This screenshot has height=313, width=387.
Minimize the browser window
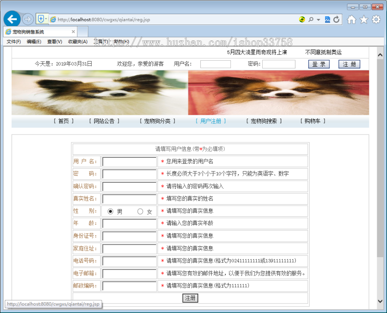[353, 7]
